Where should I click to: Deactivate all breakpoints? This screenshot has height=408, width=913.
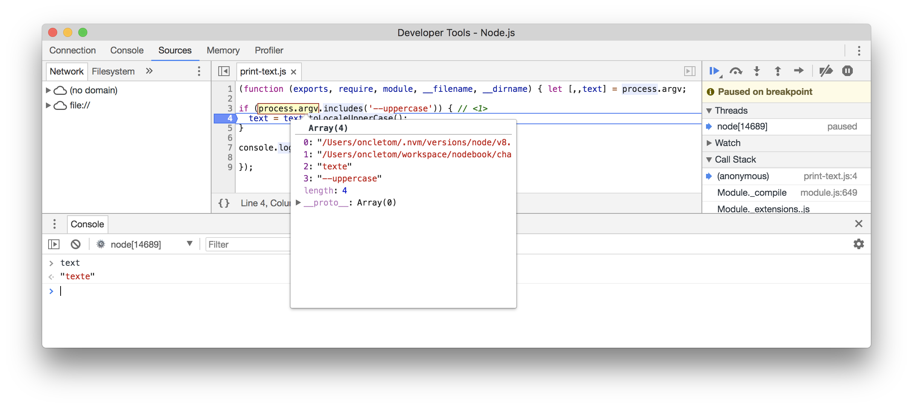[826, 71]
